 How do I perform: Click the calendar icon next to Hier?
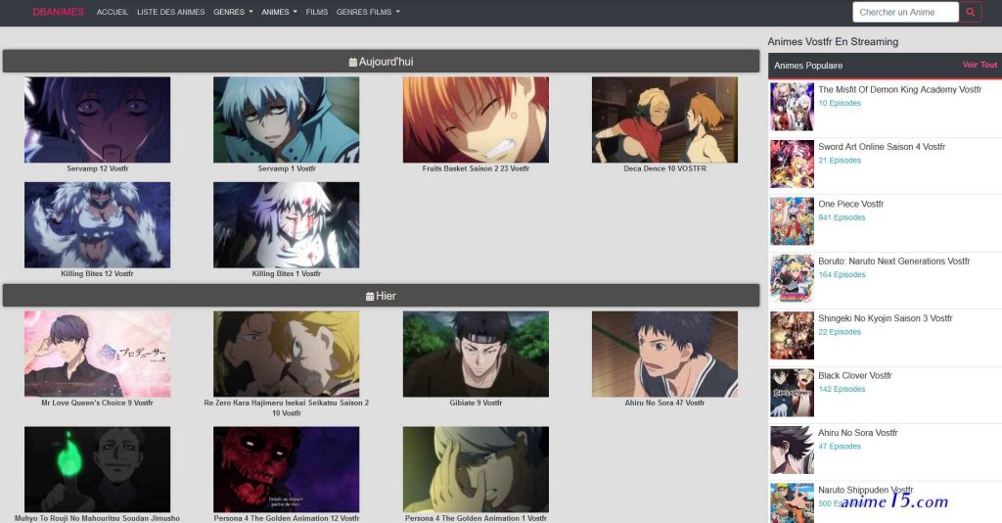[370, 296]
